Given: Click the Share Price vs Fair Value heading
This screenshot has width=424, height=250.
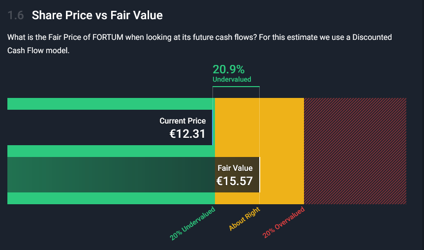Looking at the screenshot, I should [x=97, y=15].
